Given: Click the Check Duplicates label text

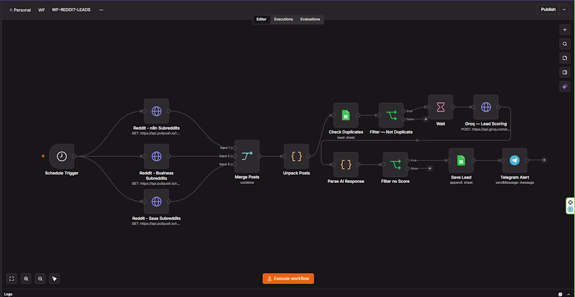Looking at the screenshot, I should click(x=346, y=132).
